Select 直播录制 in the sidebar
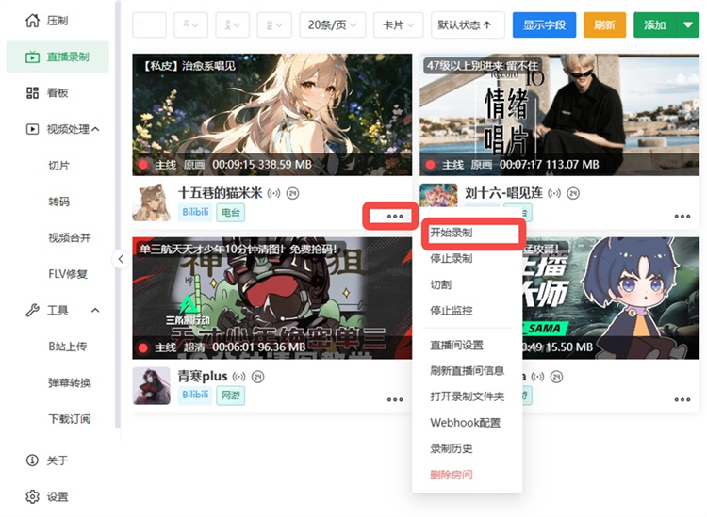The height and width of the screenshot is (517, 707). pos(58,57)
